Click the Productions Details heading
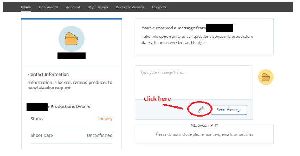300x156 pixels. tap(69, 106)
